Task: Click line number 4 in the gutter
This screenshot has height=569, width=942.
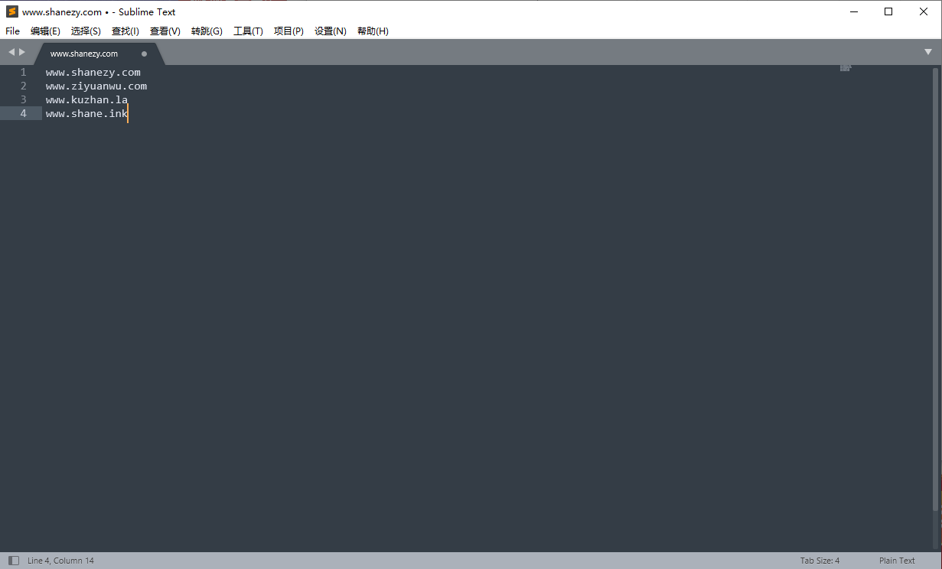Action: click(x=23, y=113)
